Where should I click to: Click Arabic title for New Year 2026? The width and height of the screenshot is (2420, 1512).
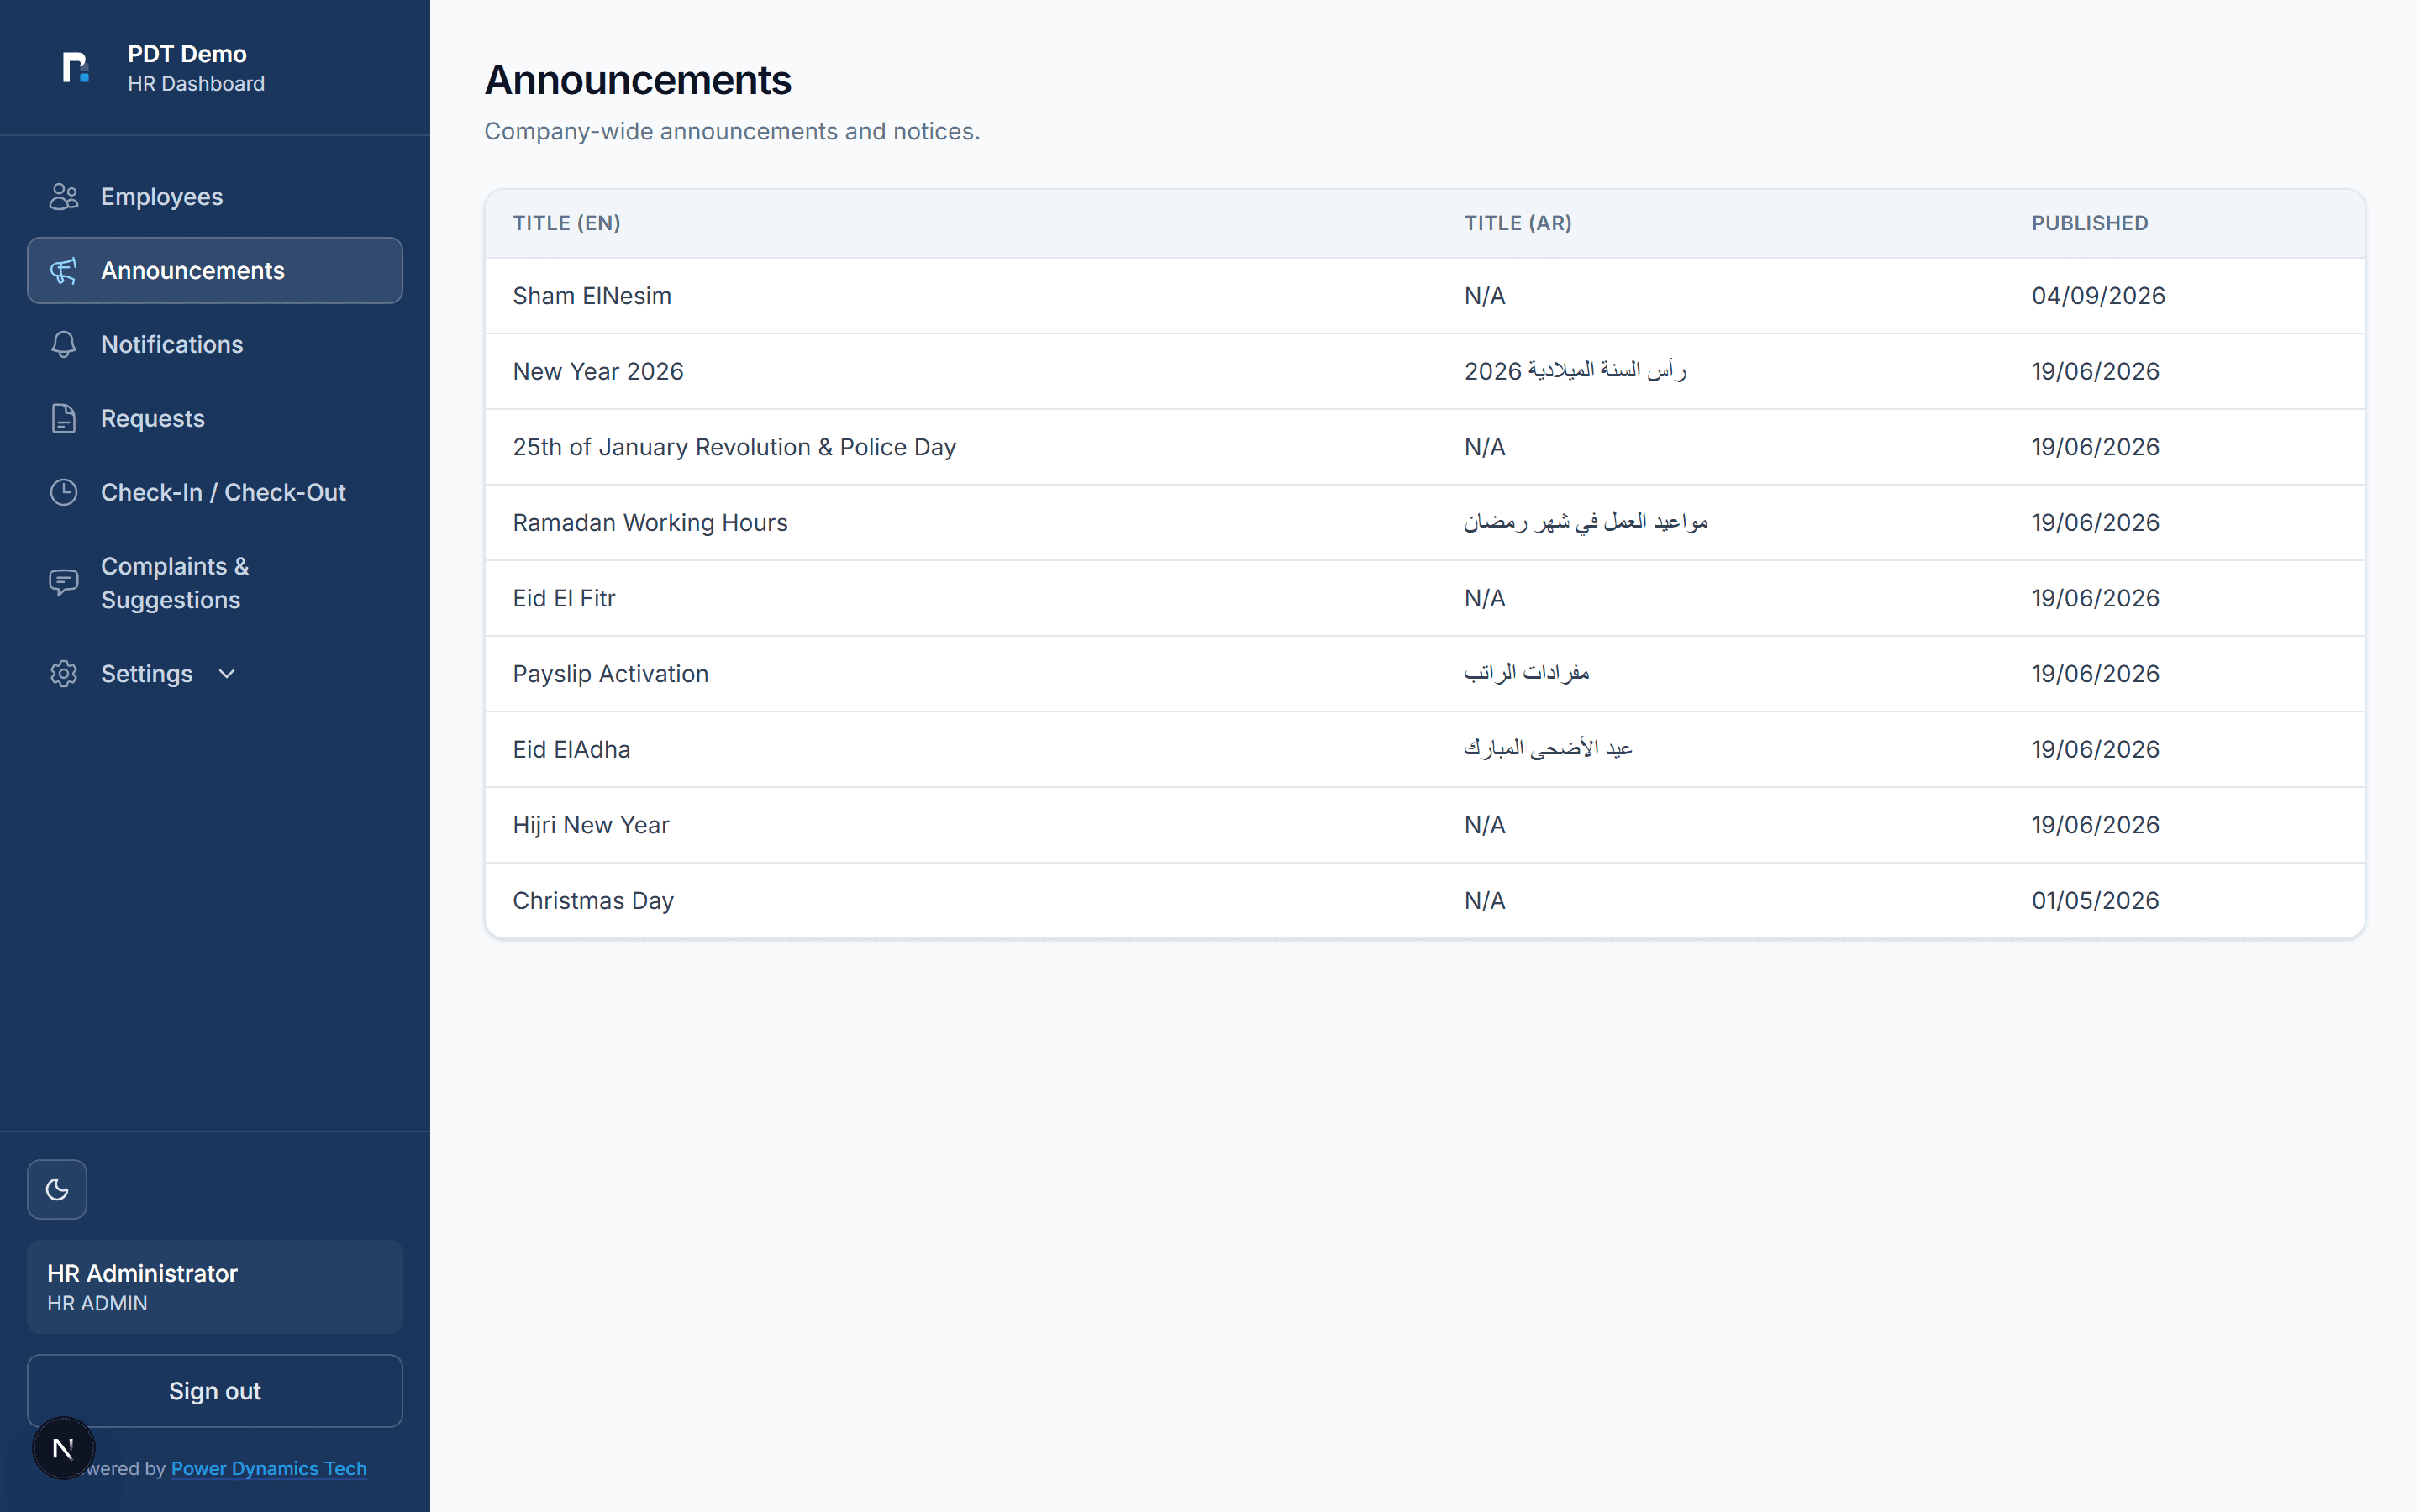pyautogui.click(x=1575, y=371)
